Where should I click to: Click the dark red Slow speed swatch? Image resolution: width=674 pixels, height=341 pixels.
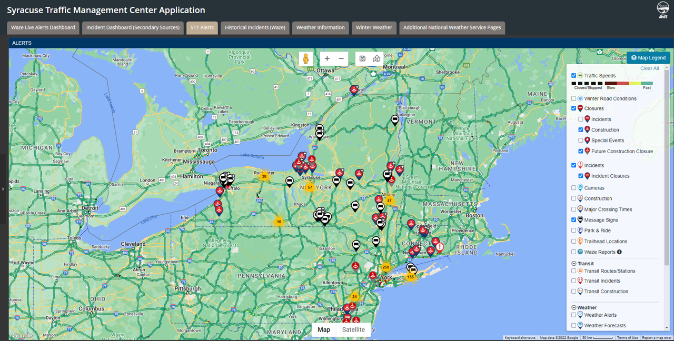[611, 83]
